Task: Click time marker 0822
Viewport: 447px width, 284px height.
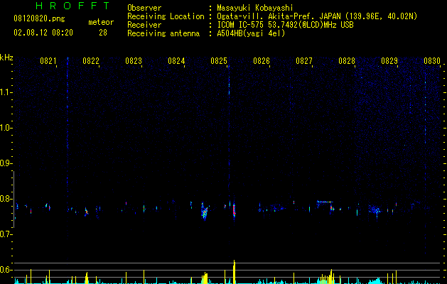Action: [91, 61]
